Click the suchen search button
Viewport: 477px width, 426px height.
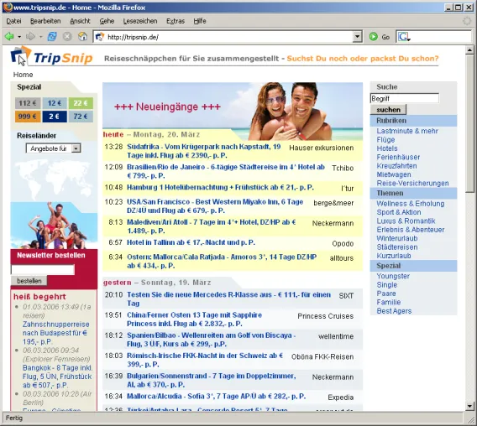[388, 109]
